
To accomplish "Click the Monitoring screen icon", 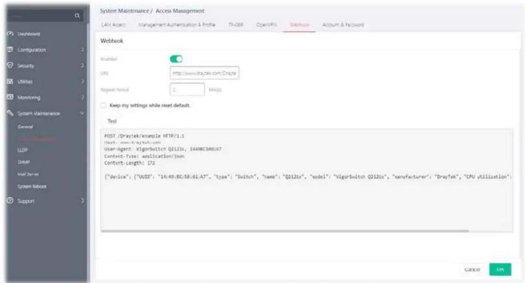I will pos(10,97).
